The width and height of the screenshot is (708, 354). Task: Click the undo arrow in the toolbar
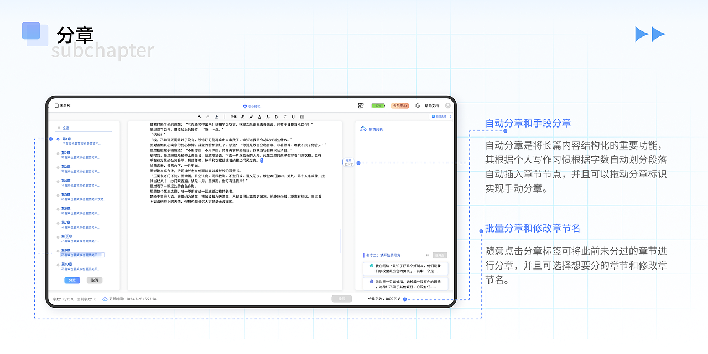click(199, 117)
